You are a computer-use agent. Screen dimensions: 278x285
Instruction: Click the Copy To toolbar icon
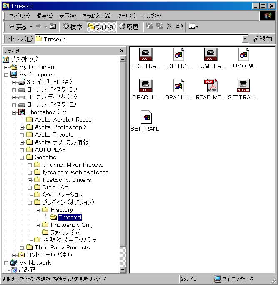pos(160,26)
